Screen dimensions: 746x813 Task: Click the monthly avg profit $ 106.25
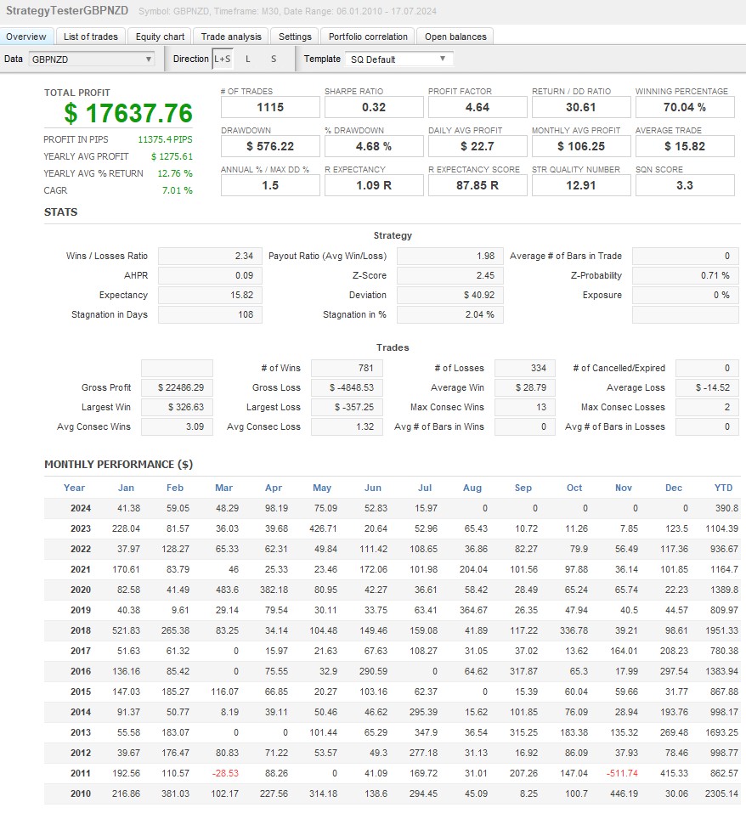coord(581,146)
